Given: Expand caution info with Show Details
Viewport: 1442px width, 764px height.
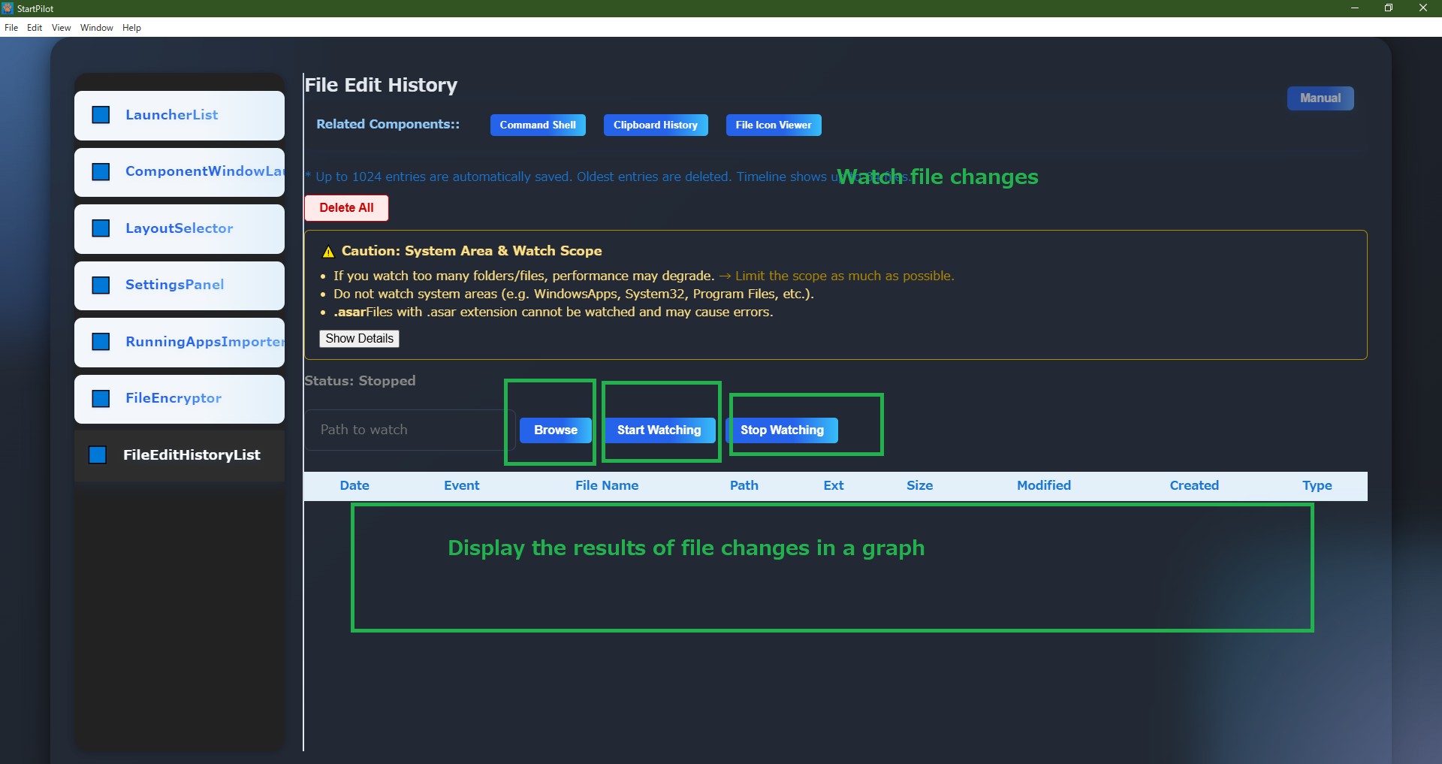Looking at the screenshot, I should (x=359, y=339).
